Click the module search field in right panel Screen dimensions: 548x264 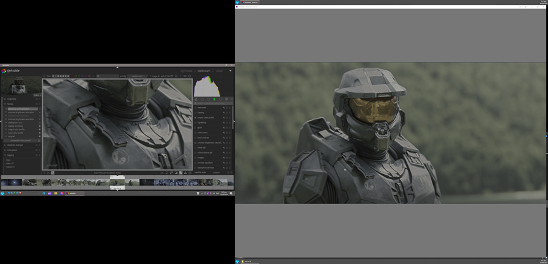point(213,103)
